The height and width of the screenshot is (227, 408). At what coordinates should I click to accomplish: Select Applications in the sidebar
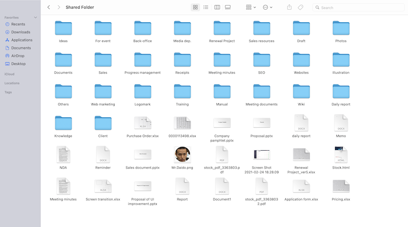coord(21,40)
